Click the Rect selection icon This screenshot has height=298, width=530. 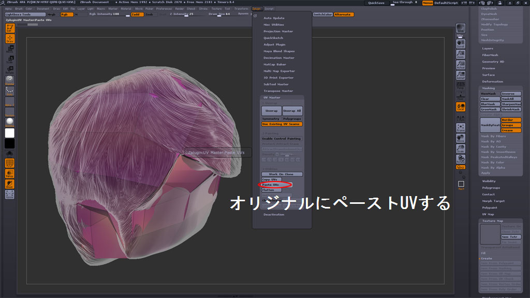click(461, 185)
